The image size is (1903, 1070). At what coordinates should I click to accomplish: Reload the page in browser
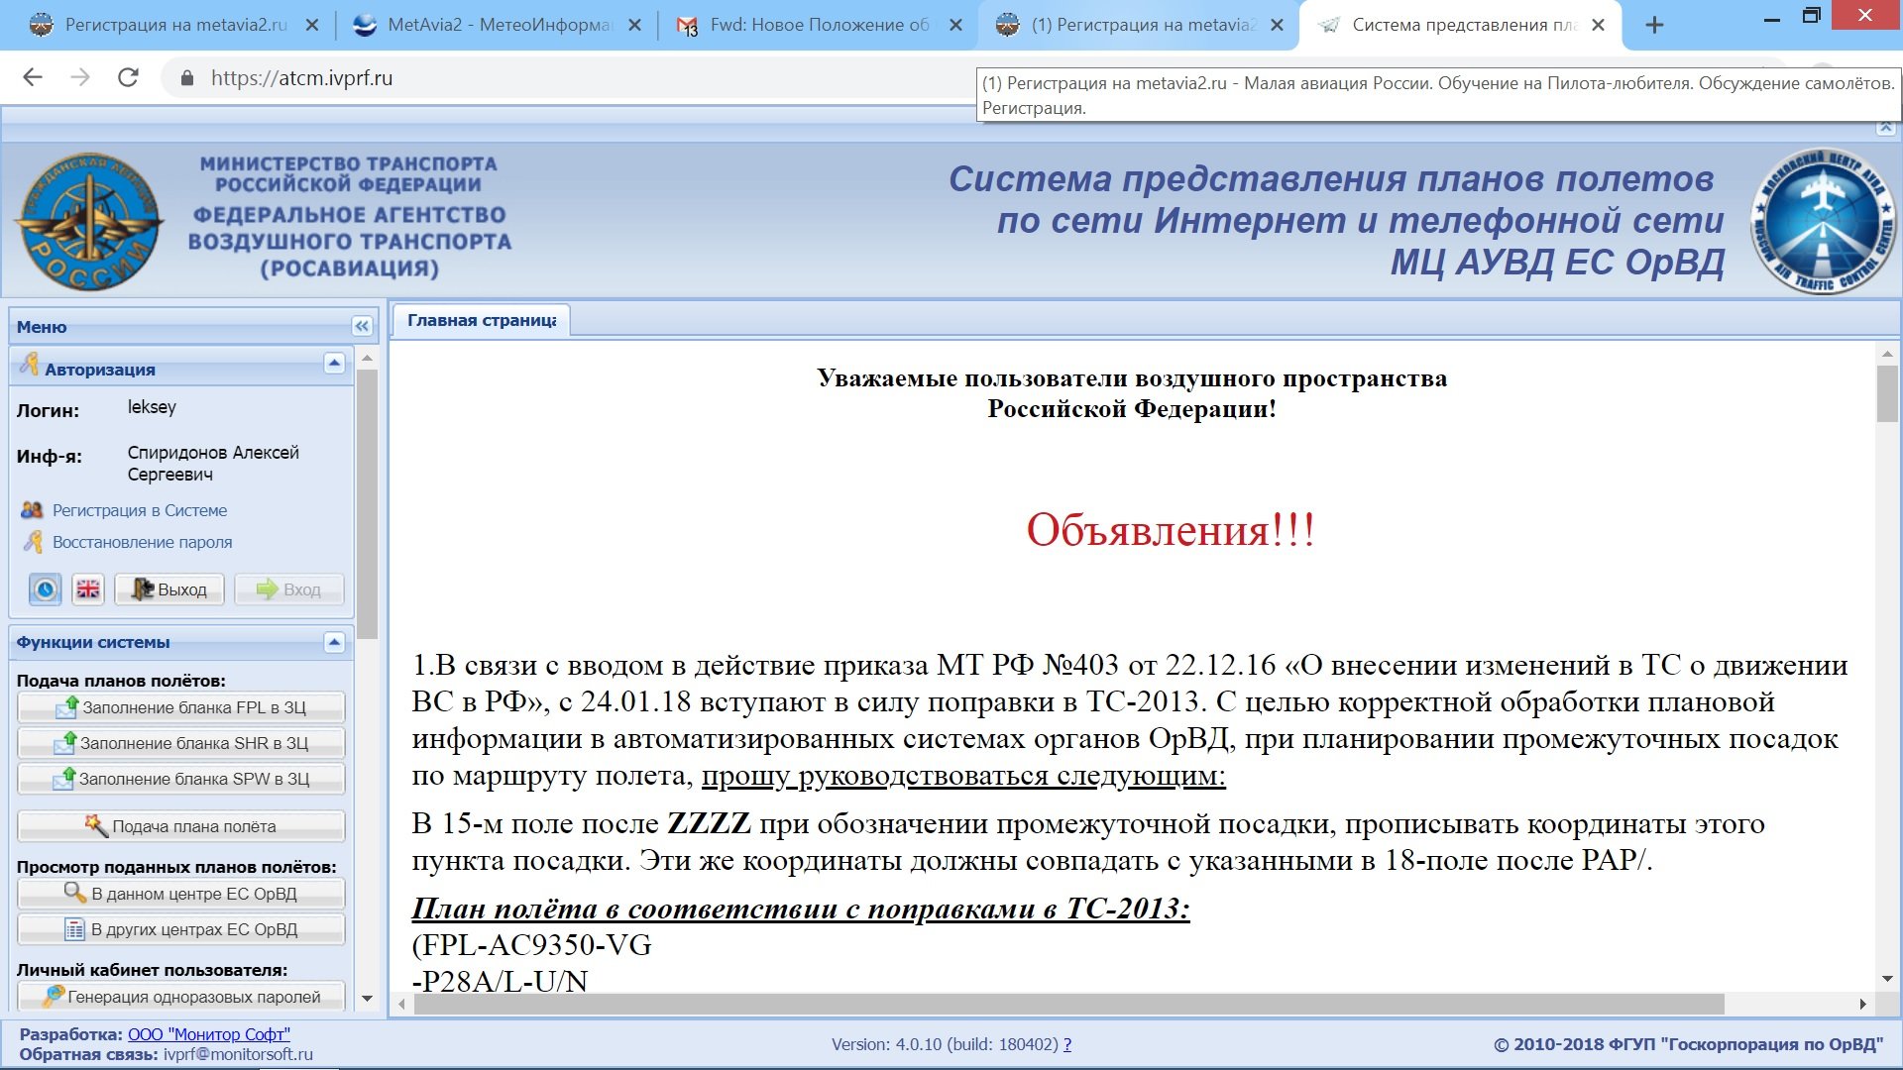pyautogui.click(x=128, y=77)
